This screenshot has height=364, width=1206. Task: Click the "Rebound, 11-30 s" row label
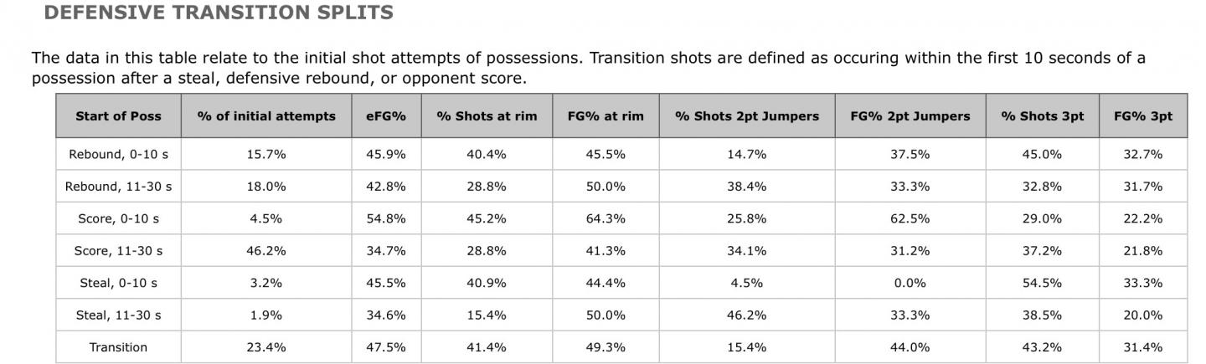[118, 187]
